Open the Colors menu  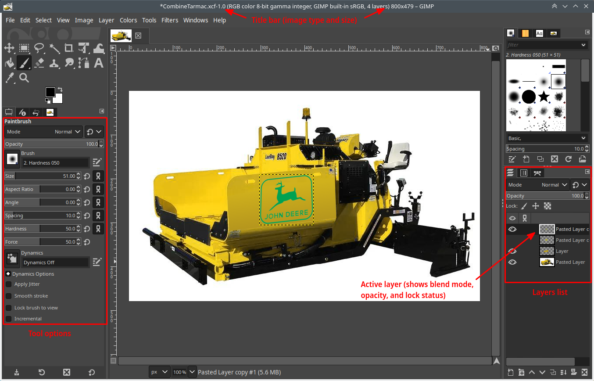point(128,20)
